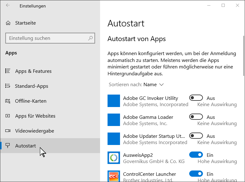Open the Sortieren nach Name dropdown
This screenshot has width=245, height=182.
click(x=136, y=85)
